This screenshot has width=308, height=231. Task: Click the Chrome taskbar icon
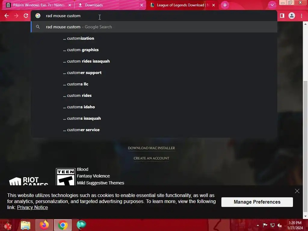pos(63,225)
